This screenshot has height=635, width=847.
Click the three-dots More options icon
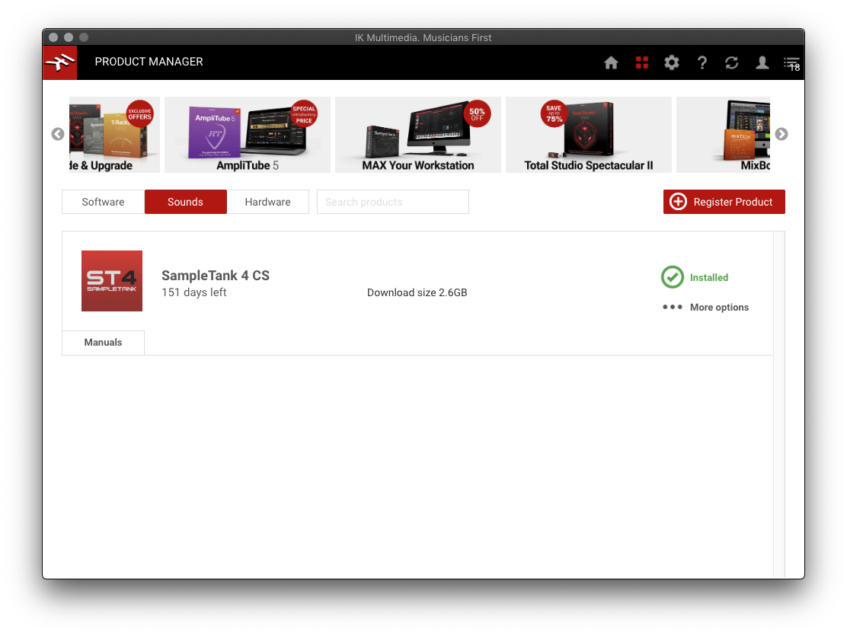(x=672, y=307)
